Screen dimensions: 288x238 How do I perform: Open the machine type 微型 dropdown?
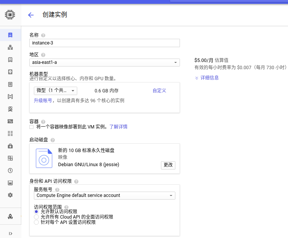pyautogui.click(x=56, y=90)
